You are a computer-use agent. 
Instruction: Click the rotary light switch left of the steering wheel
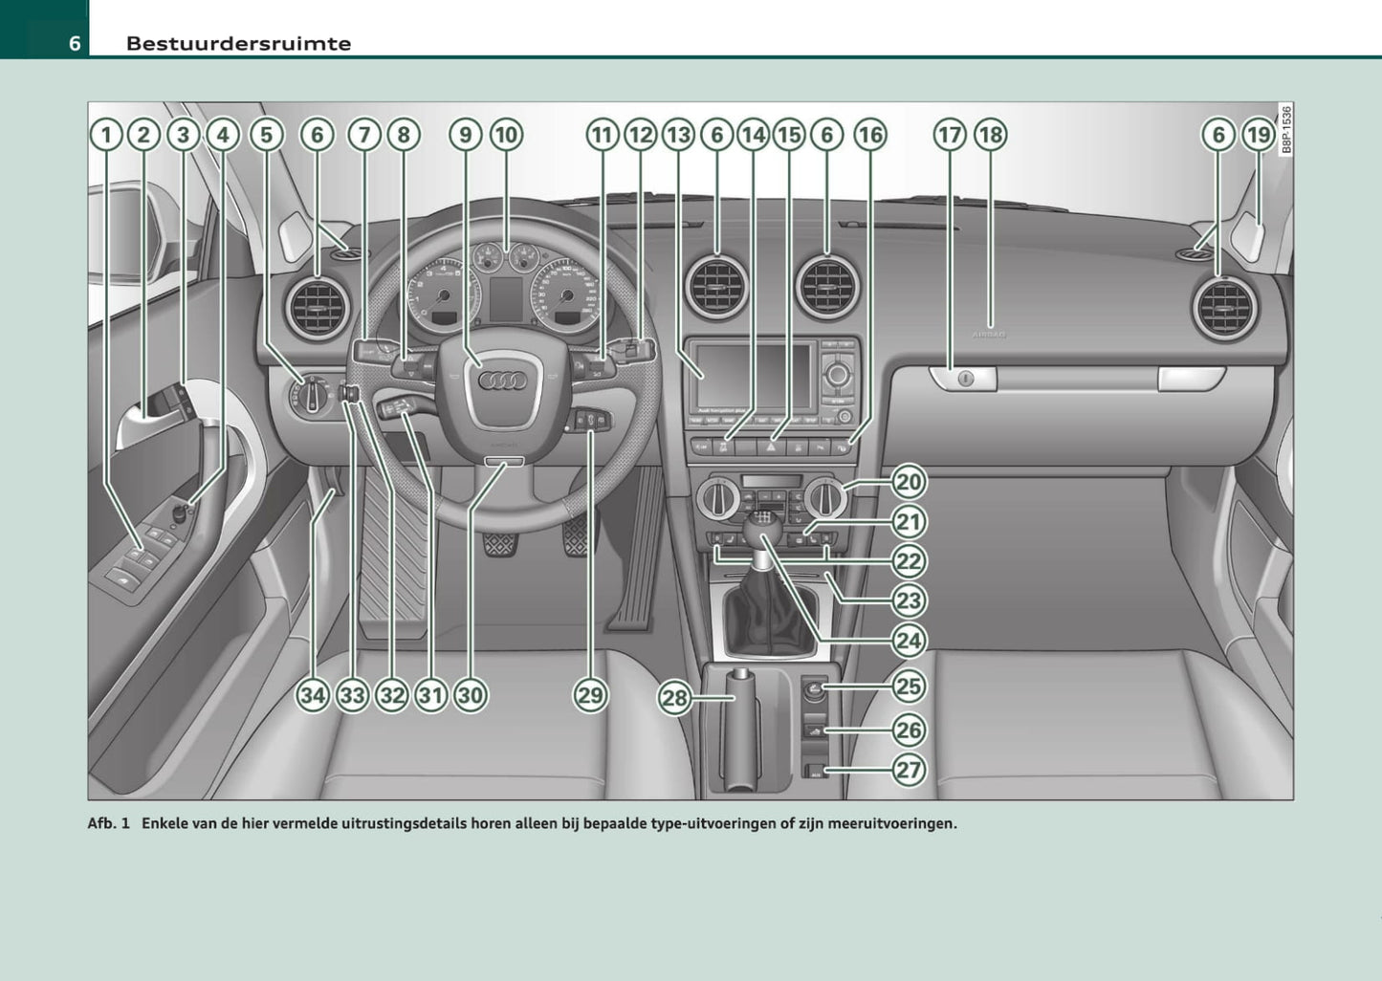coord(312,393)
